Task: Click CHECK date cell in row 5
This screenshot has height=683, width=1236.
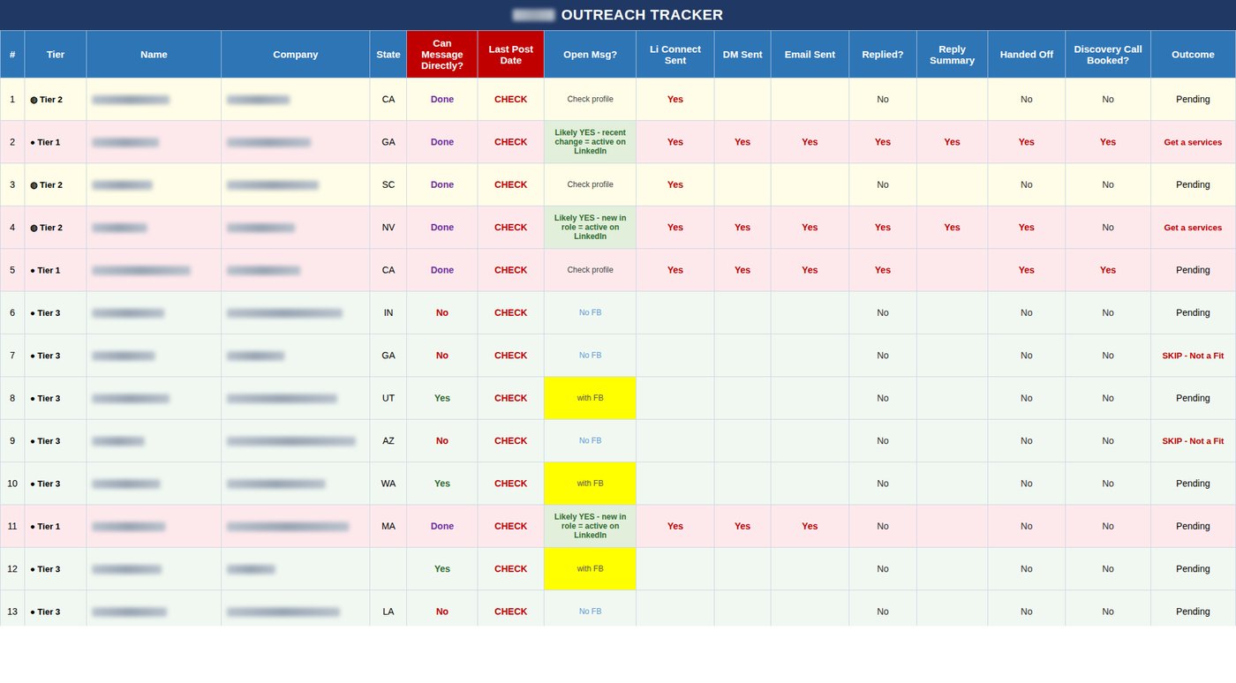Action: [x=511, y=270]
